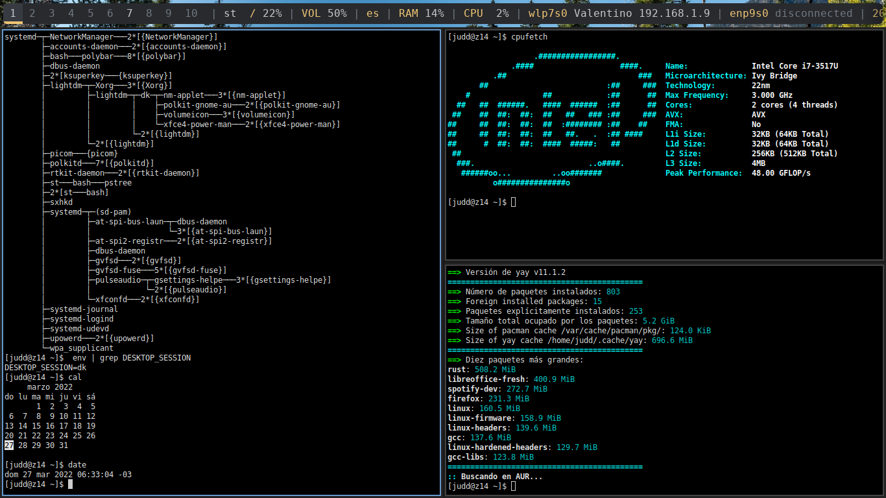
Task: Click the es keyboard layout indicator
Action: [x=372, y=13]
